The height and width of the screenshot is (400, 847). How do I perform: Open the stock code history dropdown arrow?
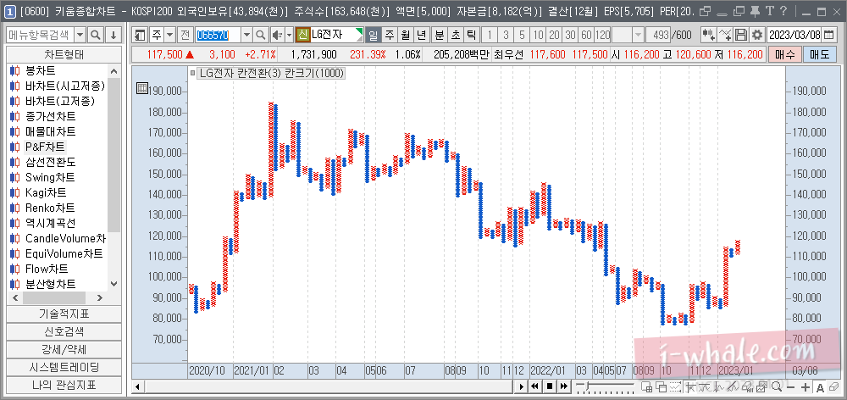[x=247, y=35]
